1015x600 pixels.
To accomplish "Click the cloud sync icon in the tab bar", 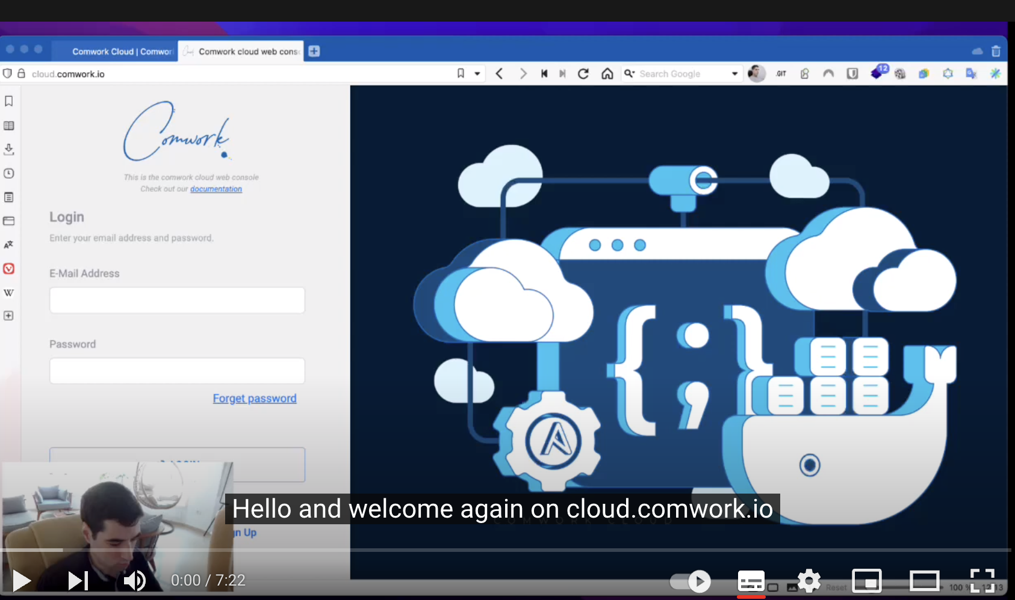I will click(x=978, y=51).
